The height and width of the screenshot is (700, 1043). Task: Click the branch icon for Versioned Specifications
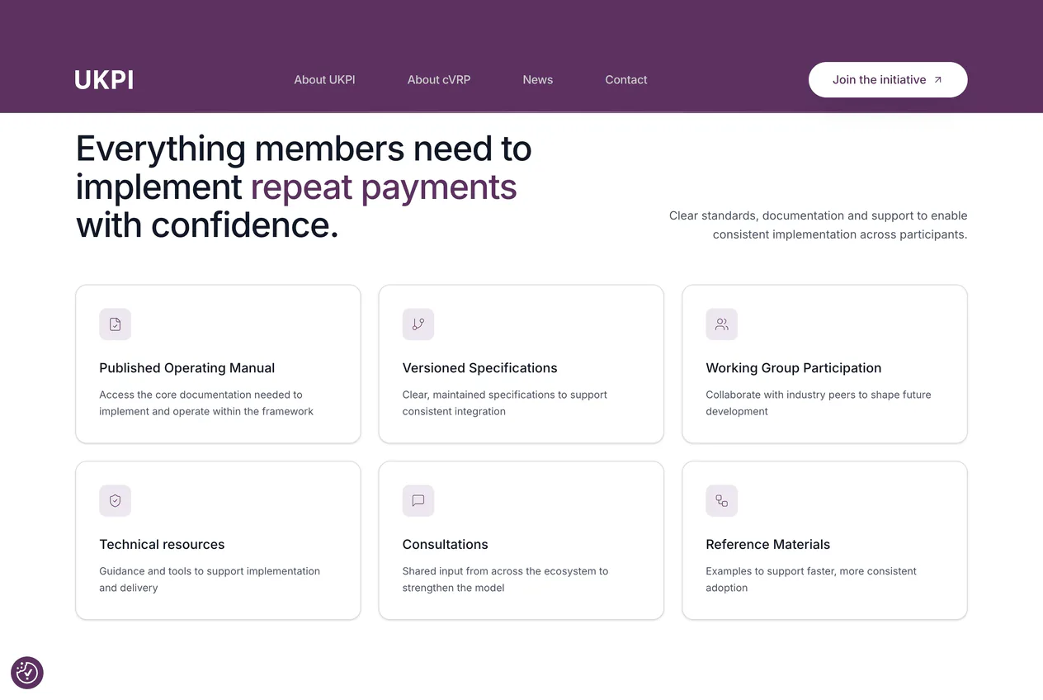(x=418, y=324)
